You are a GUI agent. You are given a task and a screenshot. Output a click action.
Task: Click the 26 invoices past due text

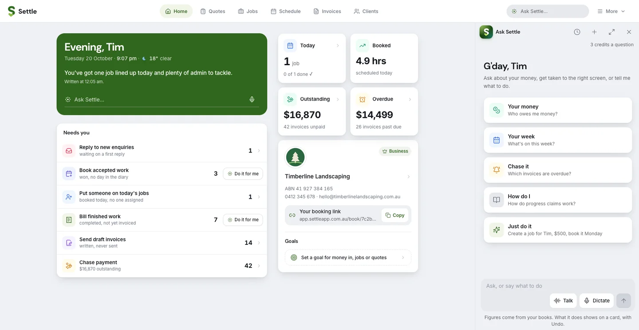point(379,127)
